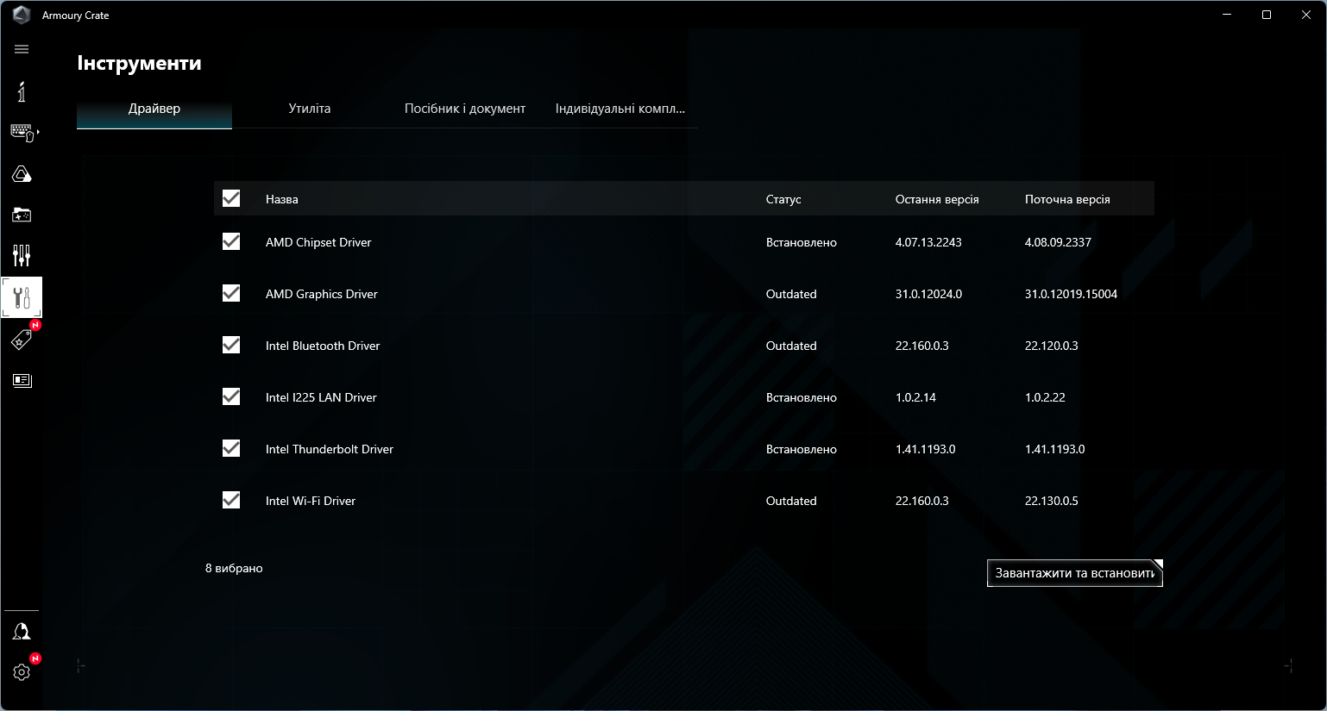Click current version 1.0.2.22
1327x711 pixels.
1045,397
